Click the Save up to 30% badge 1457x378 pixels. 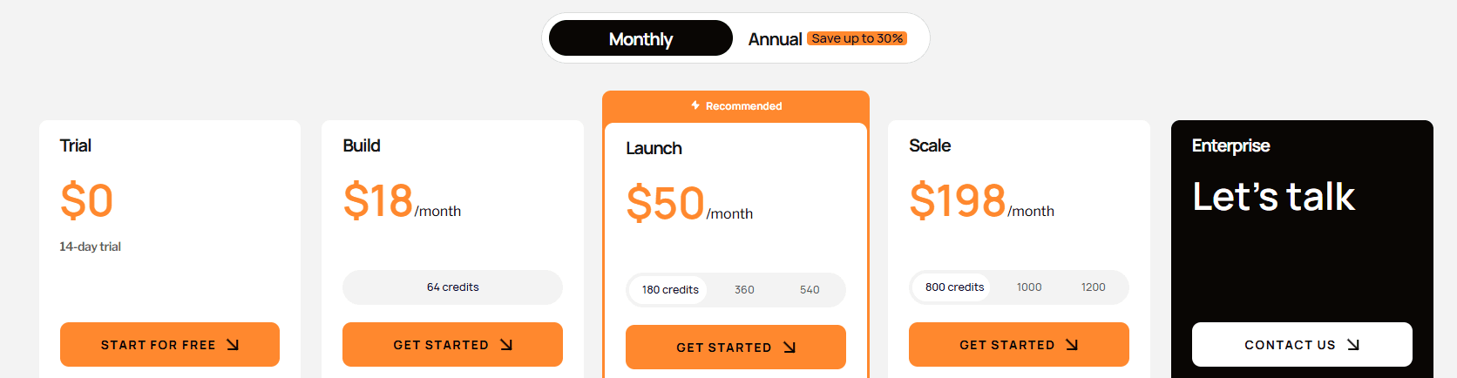[x=857, y=38]
